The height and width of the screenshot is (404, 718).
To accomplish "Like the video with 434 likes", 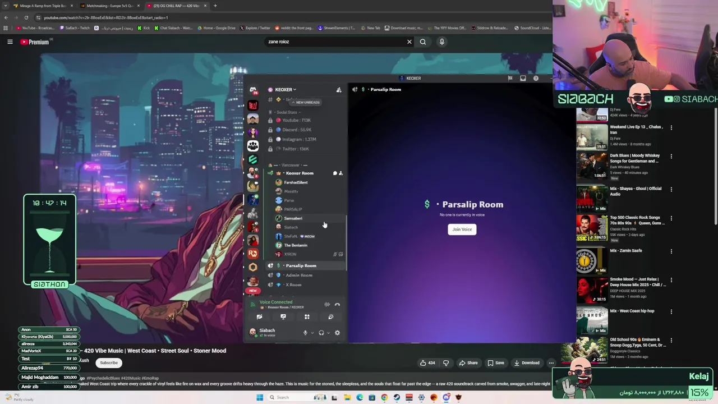I will (x=427, y=363).
